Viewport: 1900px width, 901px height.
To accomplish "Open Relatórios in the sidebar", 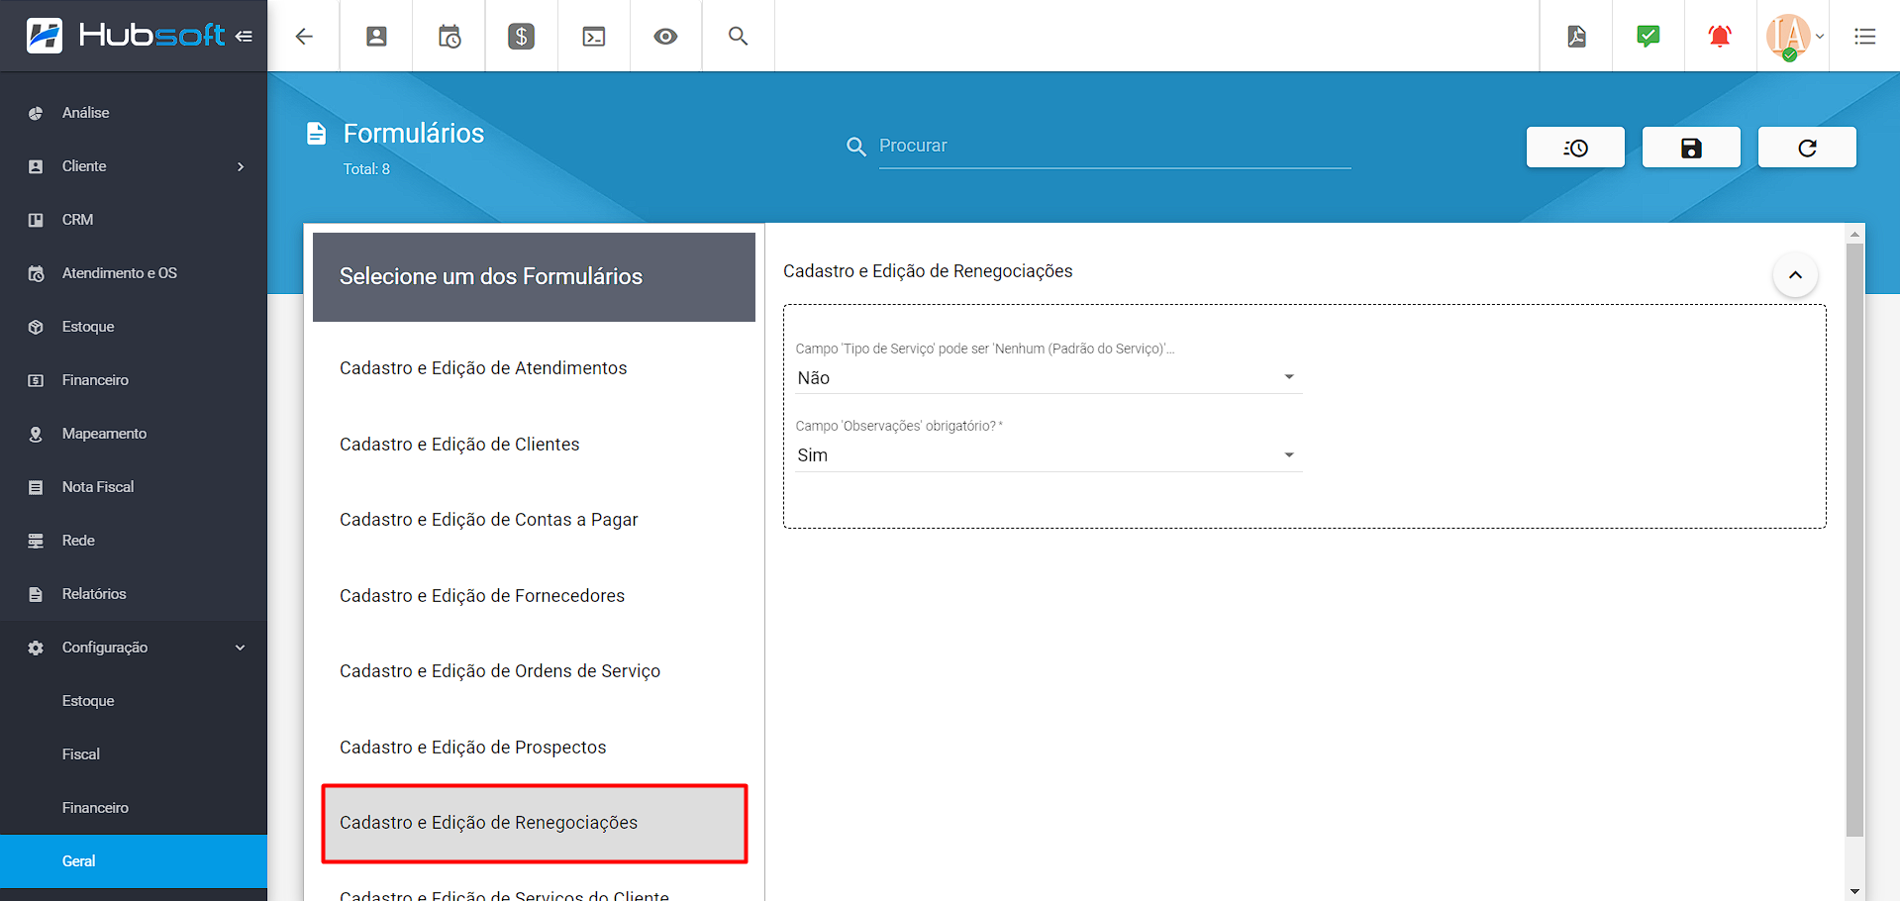I will (94, 594).
